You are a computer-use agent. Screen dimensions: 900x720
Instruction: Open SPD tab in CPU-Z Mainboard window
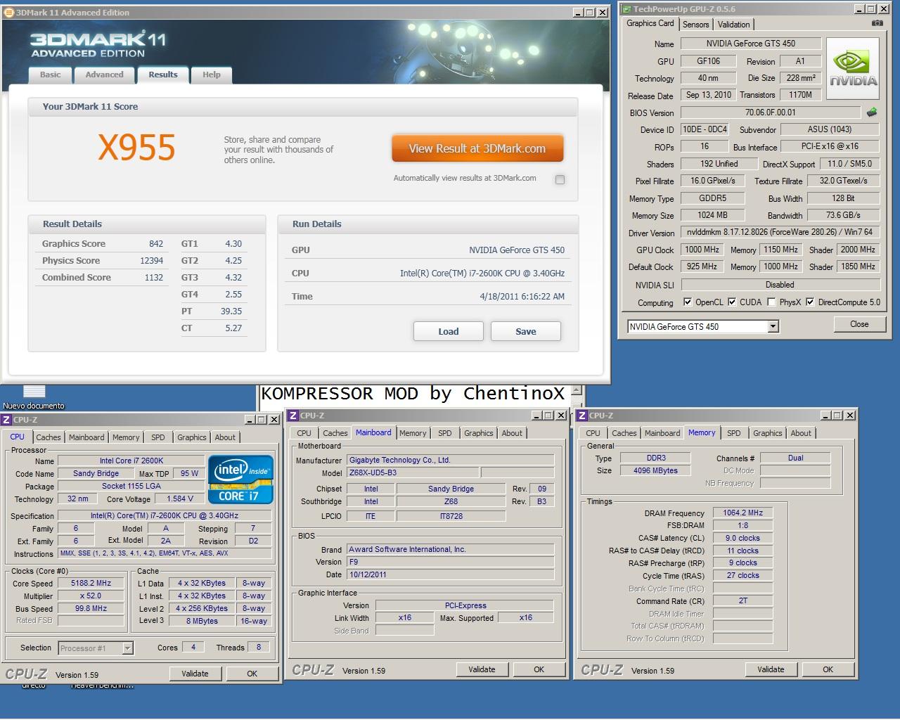[x=445, y=433]
